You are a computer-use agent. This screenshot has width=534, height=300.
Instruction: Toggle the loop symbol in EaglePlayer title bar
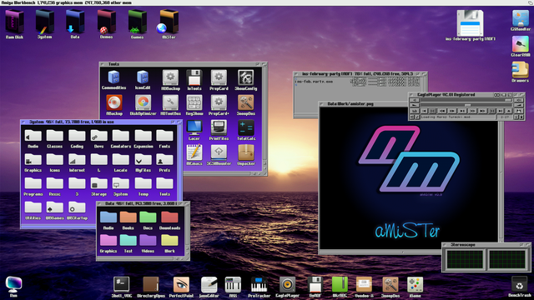pos(496,95)
